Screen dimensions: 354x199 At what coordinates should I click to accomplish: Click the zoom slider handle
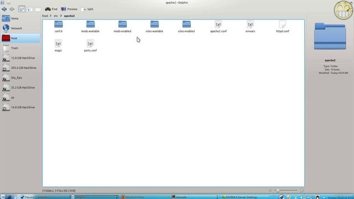(x=278, y=191)
